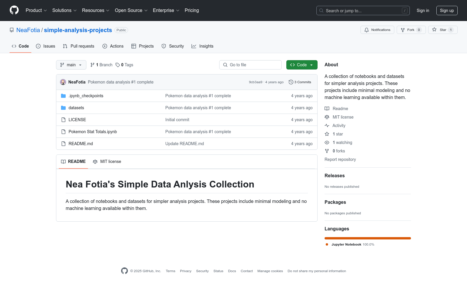
Task: Click the datasets folder icon
Action: (63, 108)
